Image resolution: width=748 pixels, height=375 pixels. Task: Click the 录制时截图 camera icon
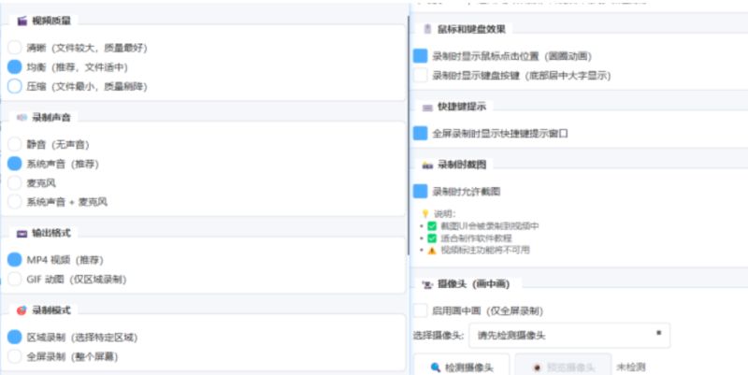coord(427,165)
